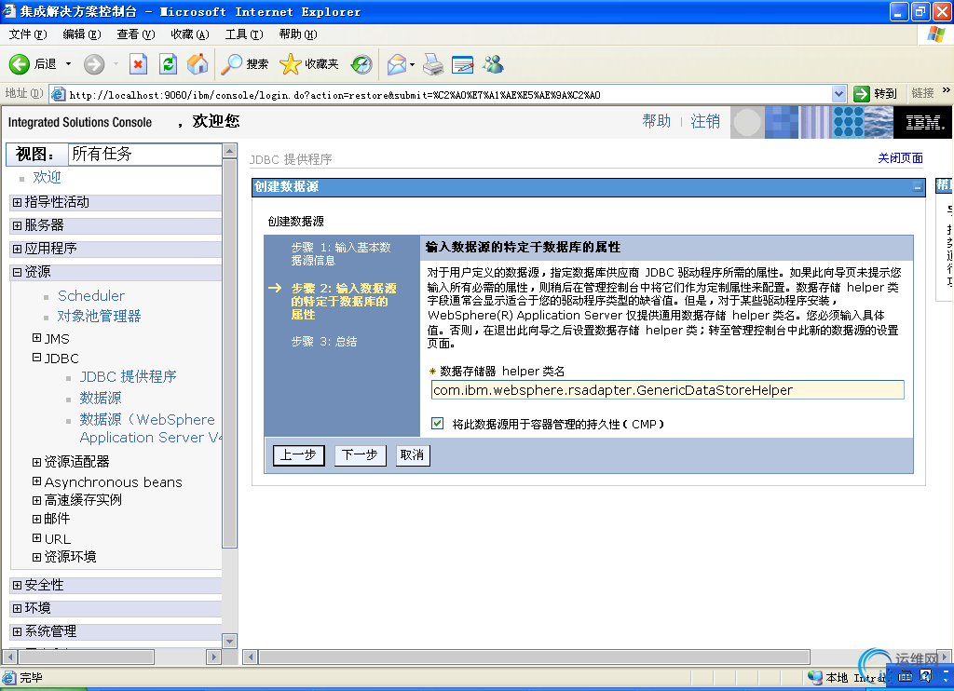
Task: Open the 视图 所有任务 dropdown
Action: point(144,154)
